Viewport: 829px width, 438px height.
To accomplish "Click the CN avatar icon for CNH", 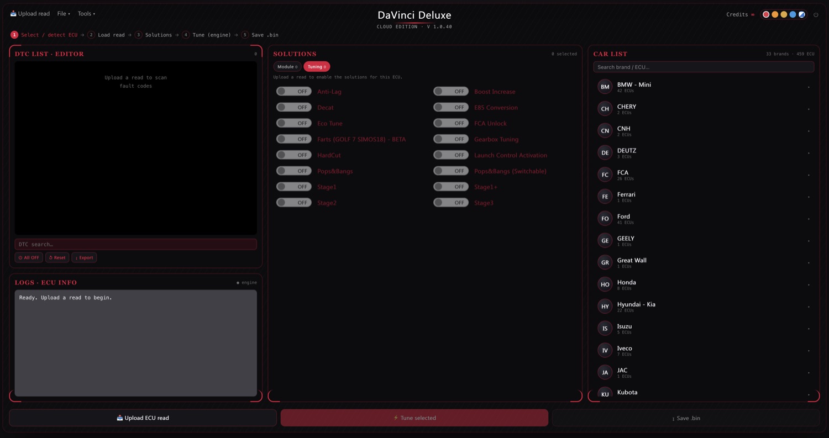I will [x=605, y=130].
